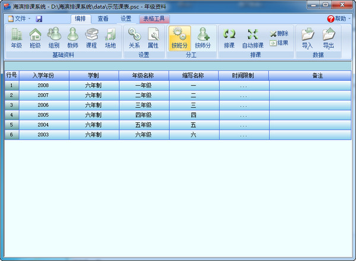The image size is (356, 261).
Task: Open the 文件 dropdown menu
Action: [x=19, y=19]
